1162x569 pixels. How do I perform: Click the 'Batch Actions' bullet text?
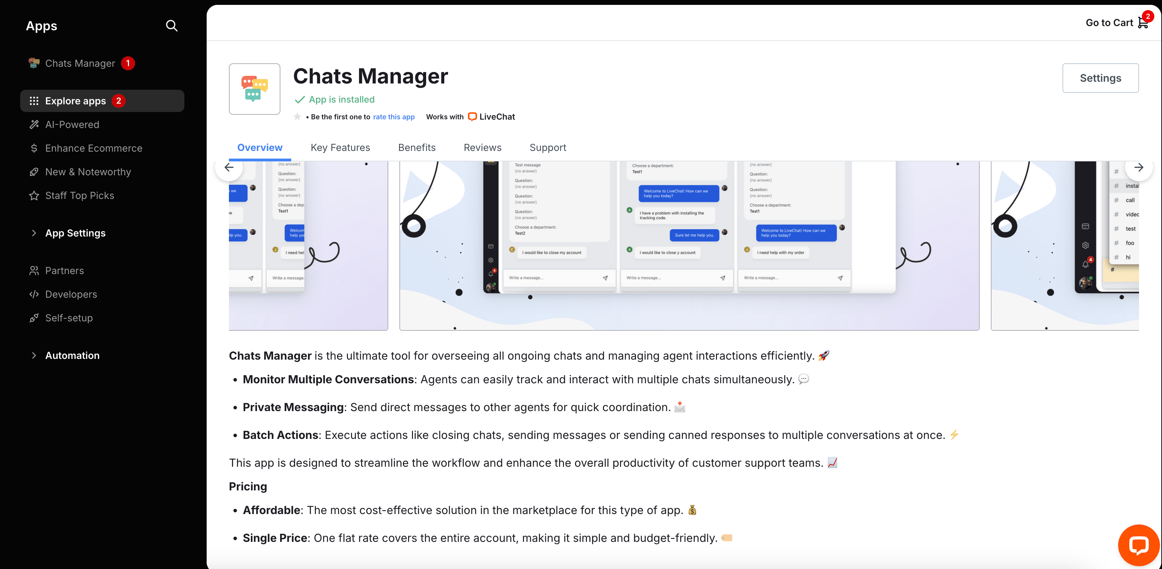click(280, 435)
